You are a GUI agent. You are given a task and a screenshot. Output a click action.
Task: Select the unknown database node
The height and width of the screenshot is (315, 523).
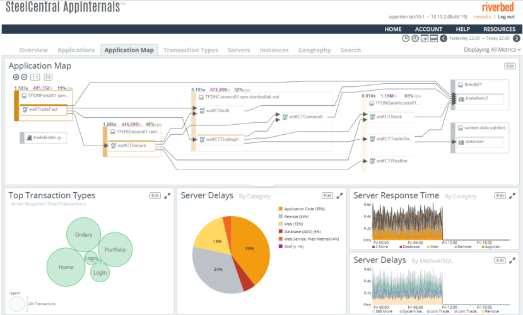tap(479, 142)
